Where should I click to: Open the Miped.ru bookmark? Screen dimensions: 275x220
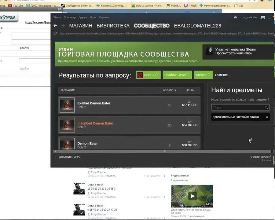(174, 5)
